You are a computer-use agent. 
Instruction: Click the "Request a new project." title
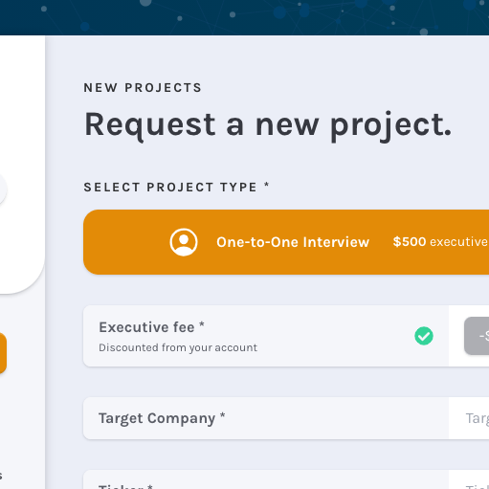click(268, 125)
